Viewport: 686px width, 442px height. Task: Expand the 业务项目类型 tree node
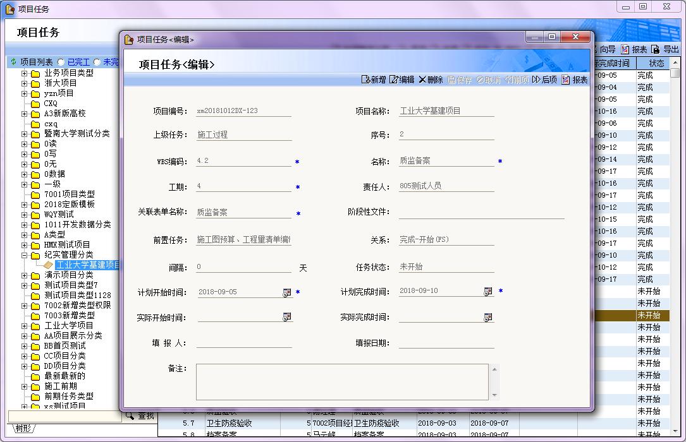coord(25,73)
